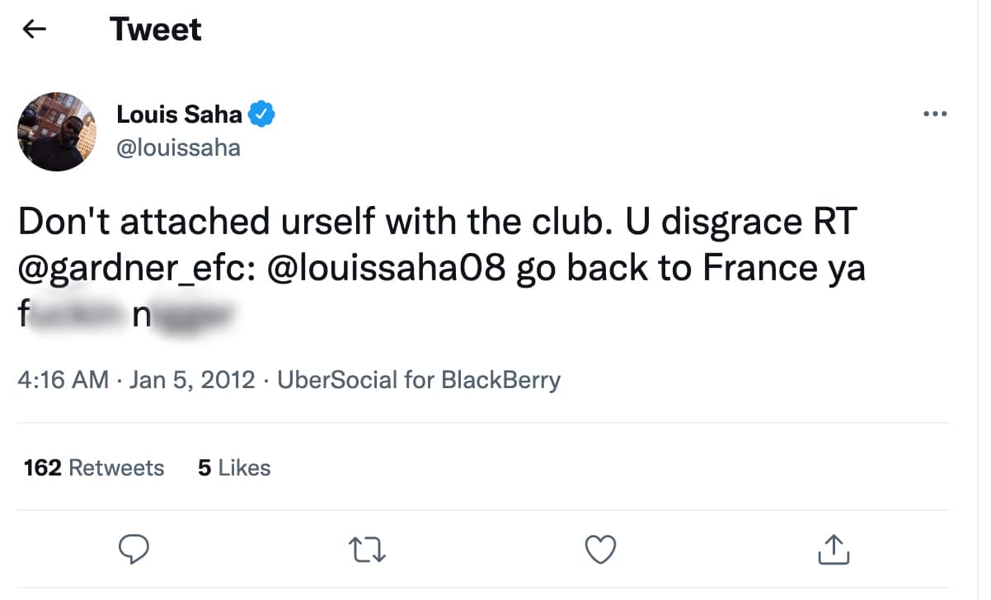991x600 pixels.
Task: Retweet Louis Saha's tweet
Action: pos(368,549)
